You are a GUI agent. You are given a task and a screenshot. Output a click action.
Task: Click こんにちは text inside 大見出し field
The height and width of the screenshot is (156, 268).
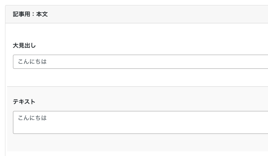click(32, 62)
